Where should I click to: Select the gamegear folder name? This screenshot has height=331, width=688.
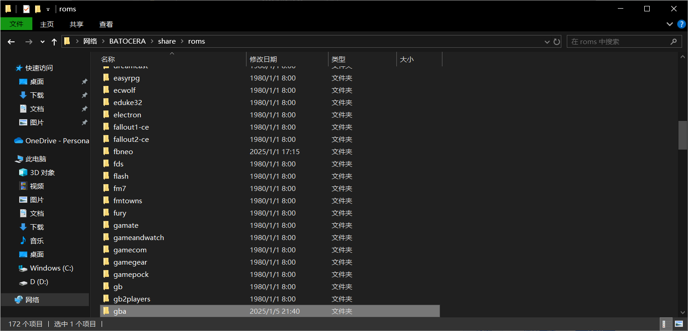[x=130, y=262]
